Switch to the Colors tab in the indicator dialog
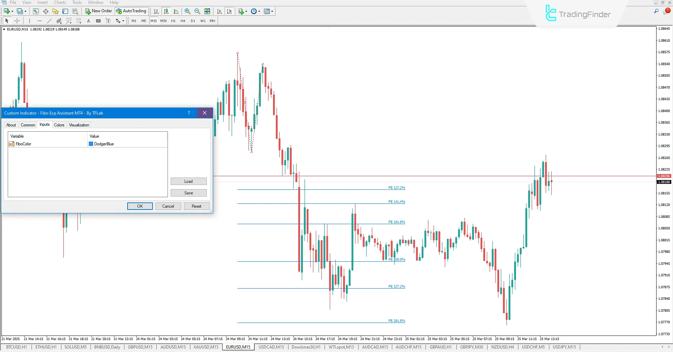Screen dimensions: 673x352 click(x=59, y=125)
